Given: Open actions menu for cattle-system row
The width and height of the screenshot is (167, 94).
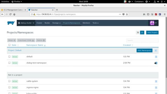Looking at the screenshot, I should coord(156,81).
